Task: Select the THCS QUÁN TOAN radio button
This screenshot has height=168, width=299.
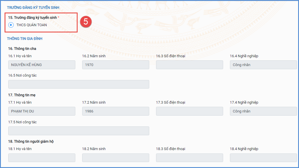Action: pyautogui.click(x=11, y=25)
